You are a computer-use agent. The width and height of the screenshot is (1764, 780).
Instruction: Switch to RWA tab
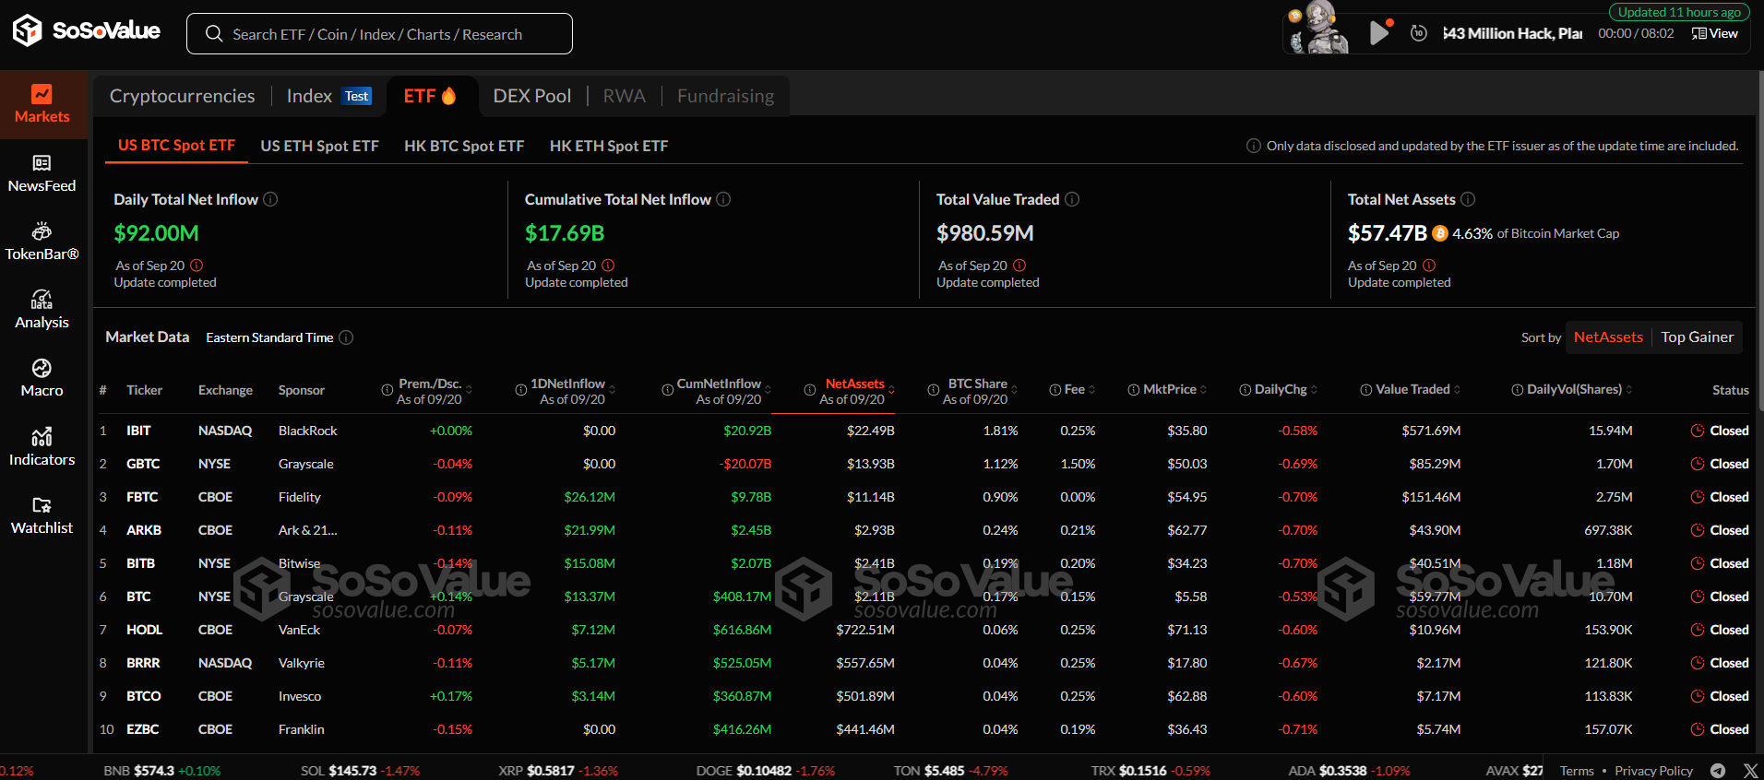[625, 96]
